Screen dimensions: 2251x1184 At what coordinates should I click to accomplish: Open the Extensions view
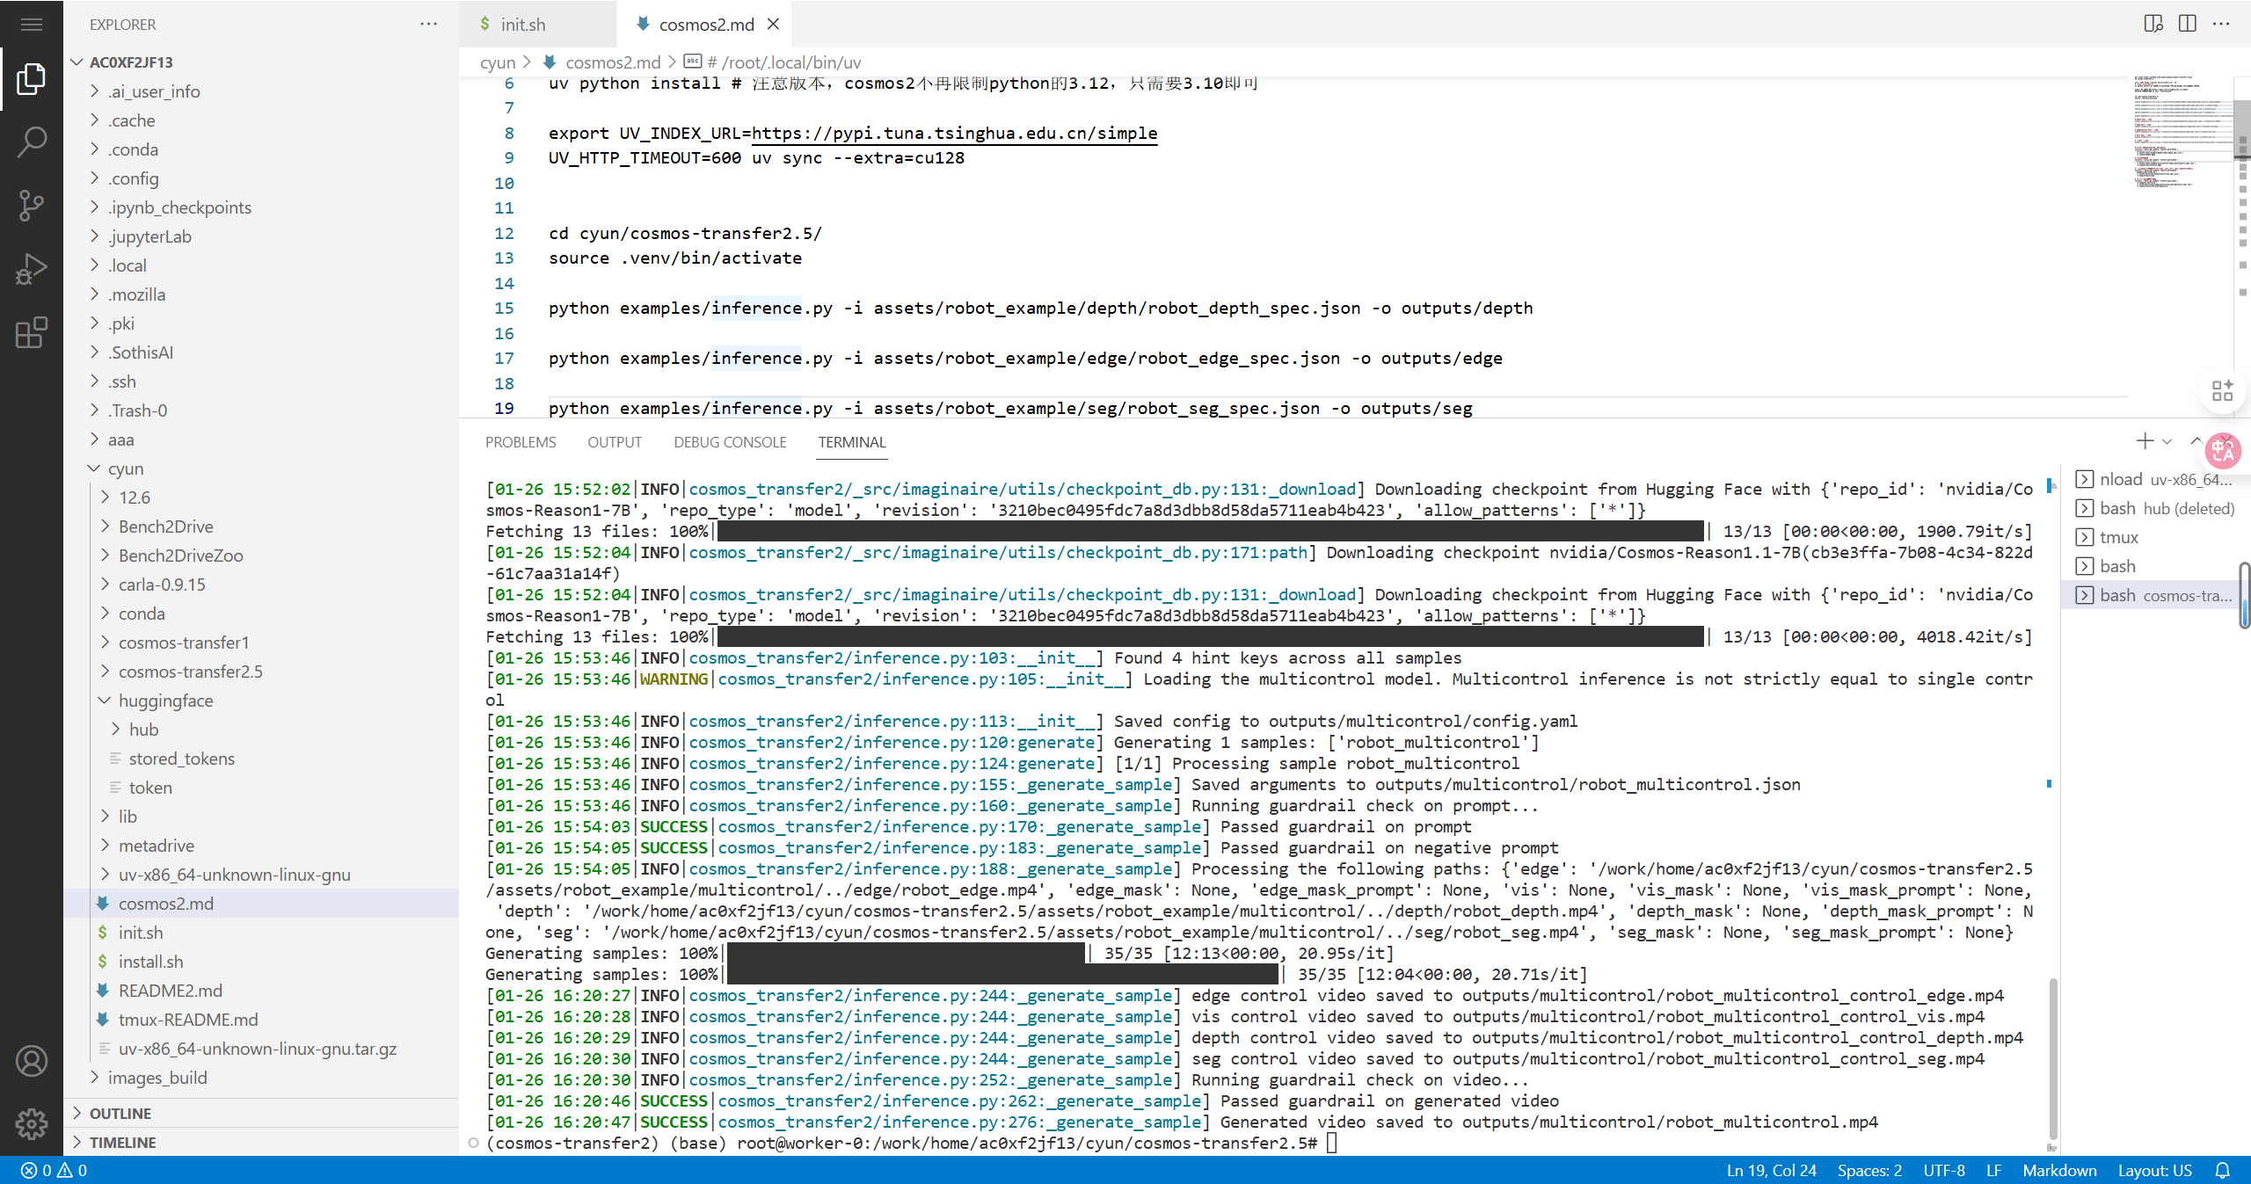pyautogui.click(x=32, y=333)
